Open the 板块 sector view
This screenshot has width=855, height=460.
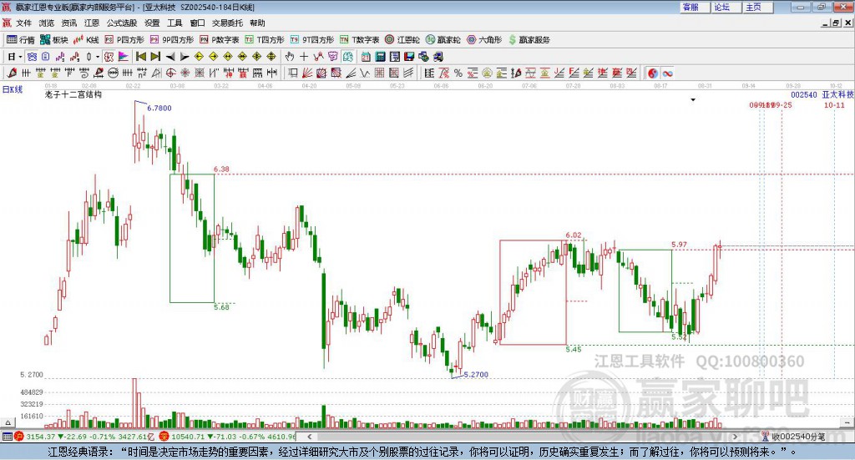point(53,40)
